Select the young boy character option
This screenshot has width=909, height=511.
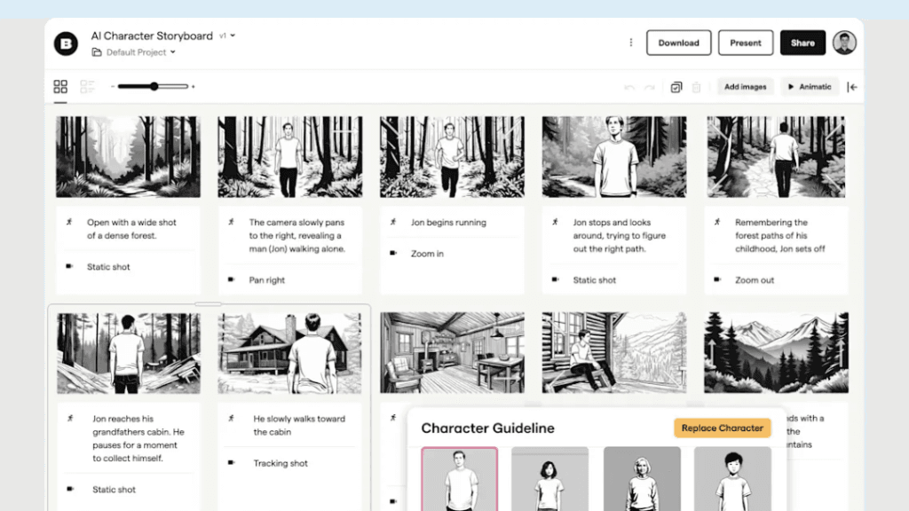tap(732, 479)
